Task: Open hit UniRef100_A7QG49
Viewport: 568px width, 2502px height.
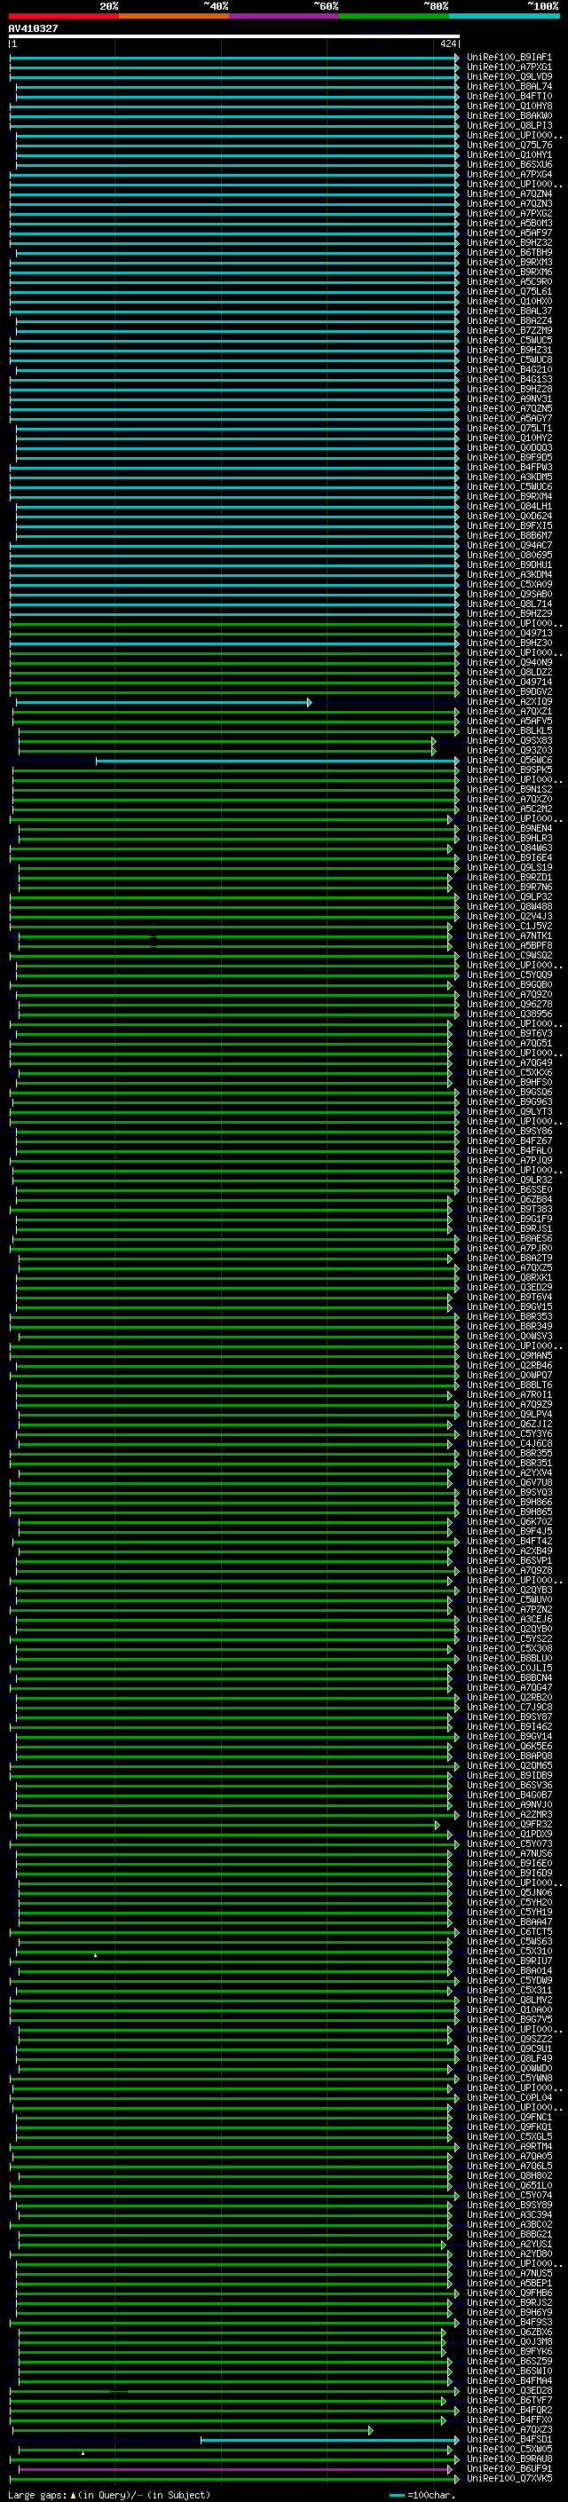Action: (509, 1063)
